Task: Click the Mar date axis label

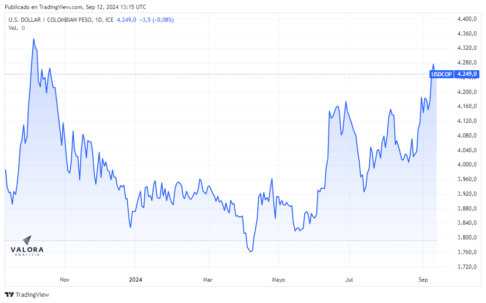Action: tap(208, 280)
